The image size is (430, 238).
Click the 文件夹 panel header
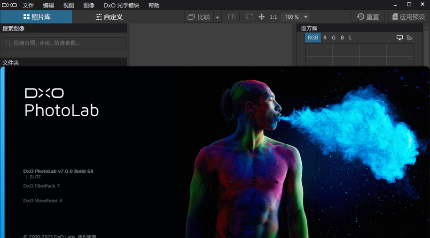click(63, 62)
